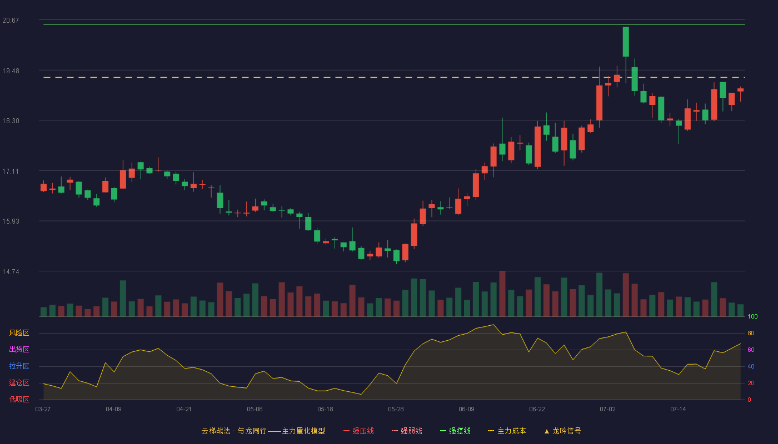Toggle the 强弱线 legend item

point(407,431)
